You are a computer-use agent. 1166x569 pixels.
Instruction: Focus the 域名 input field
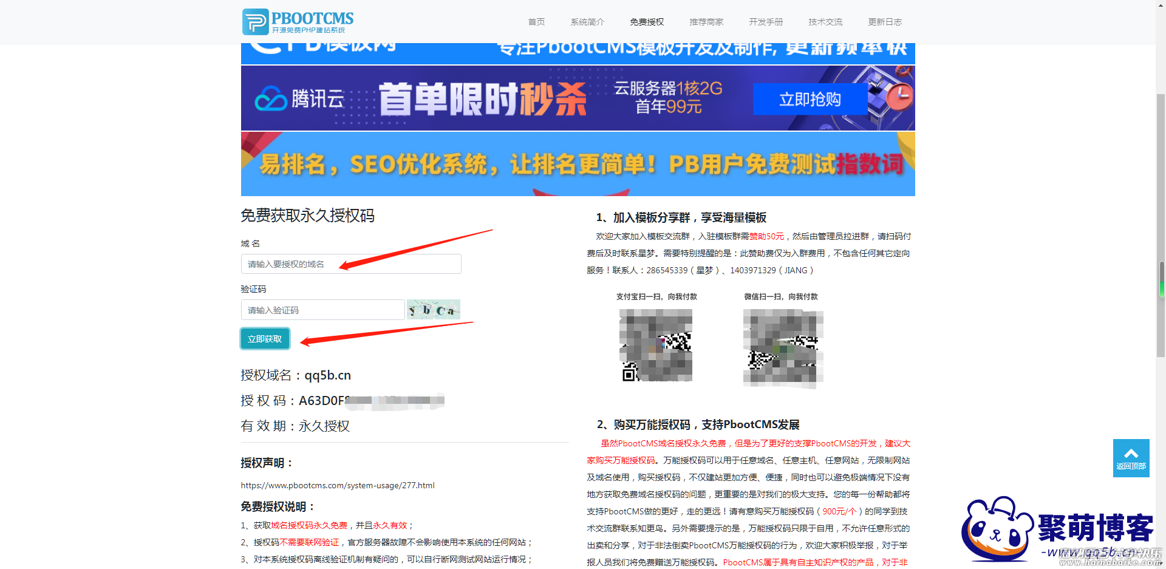click(351, 264)
